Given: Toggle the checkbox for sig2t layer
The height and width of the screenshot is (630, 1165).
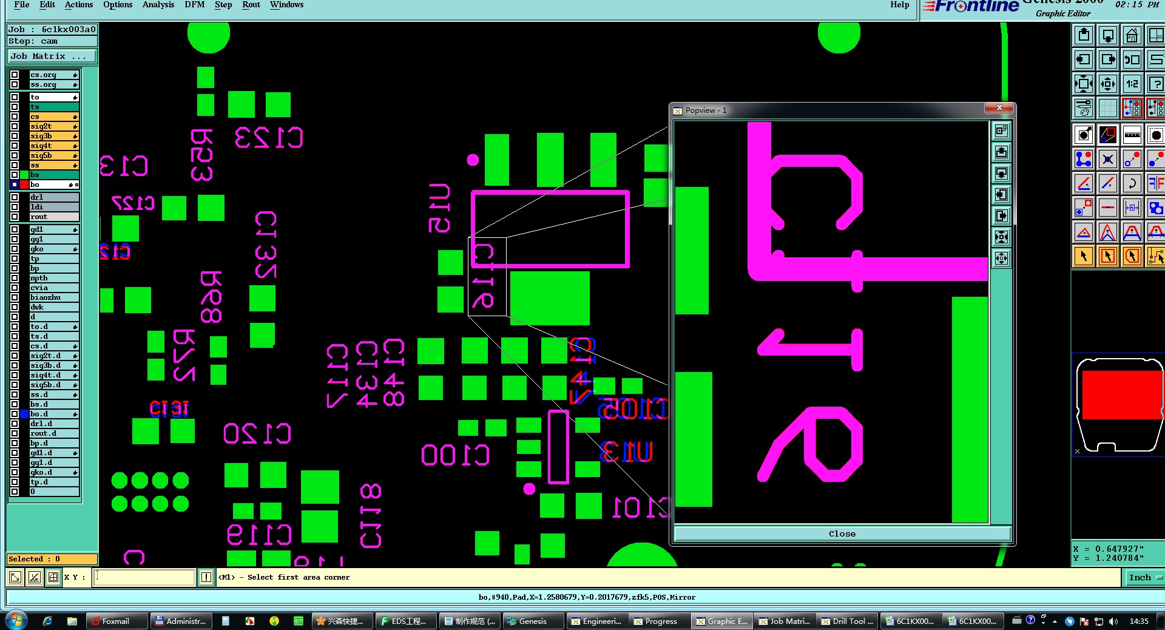Looking at the screenshot, I should pyautogui.click(x=15, y=126).
